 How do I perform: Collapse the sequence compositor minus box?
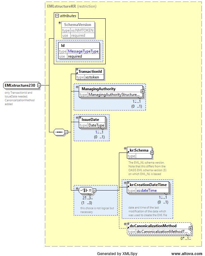pyautogui.click(x=66, y=132)
